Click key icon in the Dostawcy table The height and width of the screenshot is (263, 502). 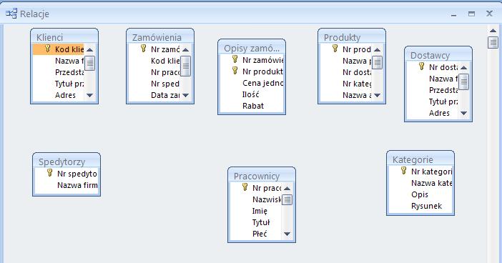point(422,66)
